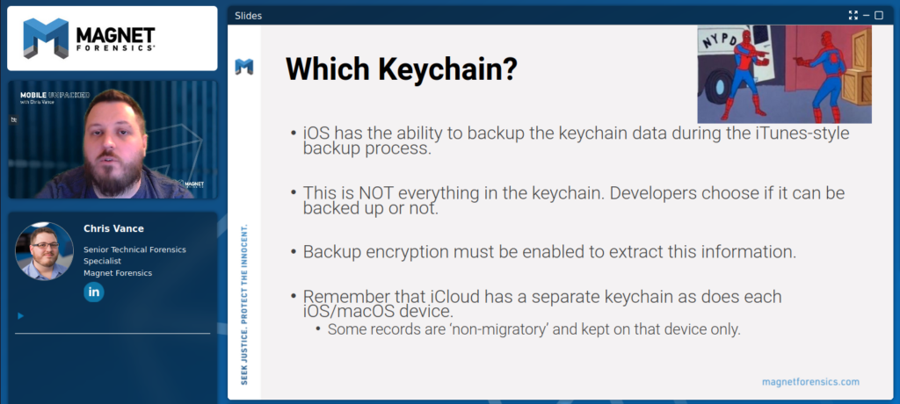Image resolution: width=900 pixels, height=404 pixels.
Task: Maximize the Slides panel window
Action: (879, 16)
